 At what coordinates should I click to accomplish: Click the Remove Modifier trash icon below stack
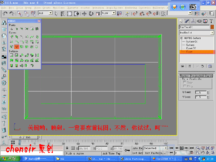point(202,66)
